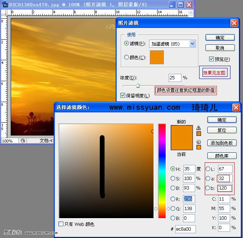Image resolution: width=243 pixels, height=238 pixels.
Task: Click 确定 in the 照片滤镜 dialog
Action: [220, 37]
